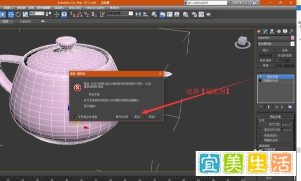Image resolution: width=301 pixels, height=181 pixels.
Task: Open the Curve Editor
Action: 170,14
